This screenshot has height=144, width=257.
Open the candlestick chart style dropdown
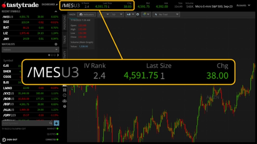(x=131, y=15)
